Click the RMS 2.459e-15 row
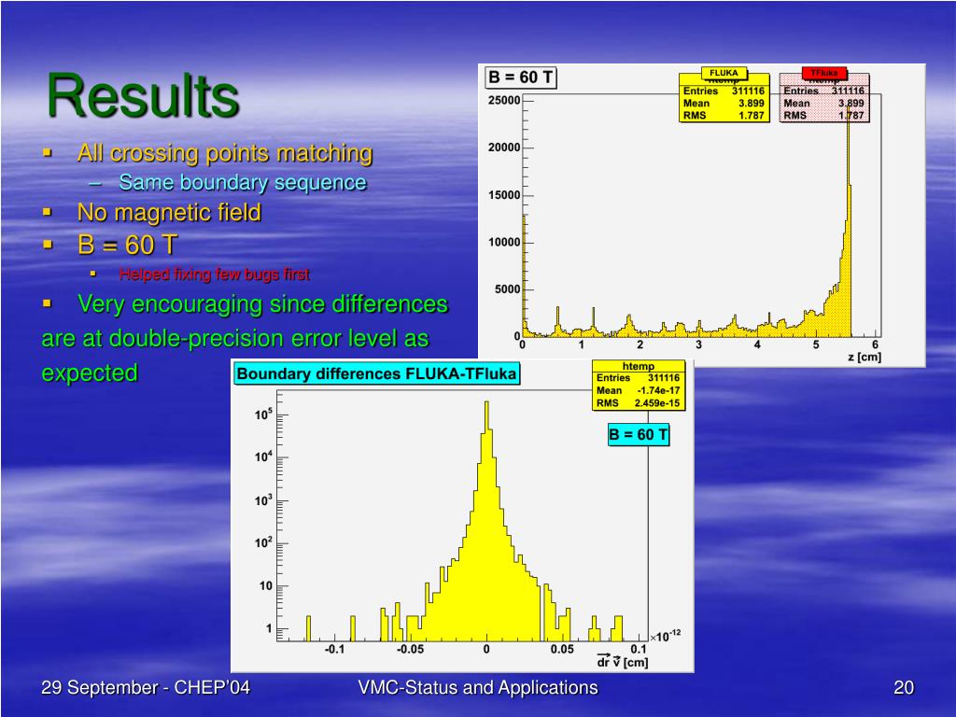This screenshot has width=956, height=717. [x=639, y=403]
